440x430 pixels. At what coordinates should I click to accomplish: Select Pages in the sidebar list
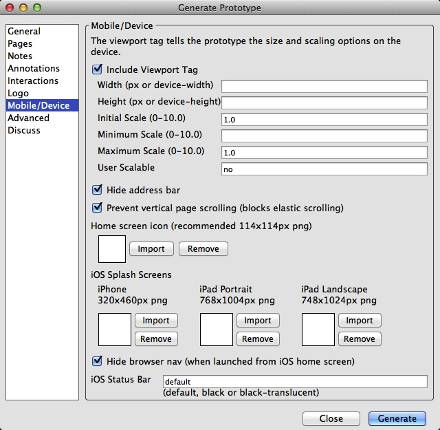click(x=20, y=43)
